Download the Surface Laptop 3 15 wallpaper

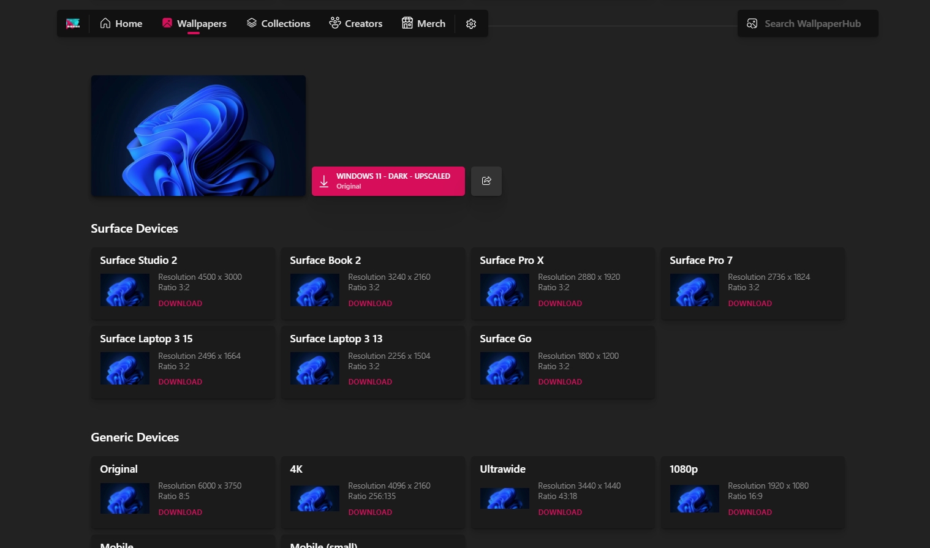180,382
